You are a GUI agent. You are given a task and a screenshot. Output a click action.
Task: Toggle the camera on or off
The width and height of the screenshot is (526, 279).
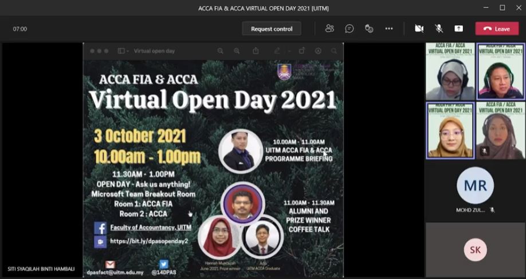[419, 29]
